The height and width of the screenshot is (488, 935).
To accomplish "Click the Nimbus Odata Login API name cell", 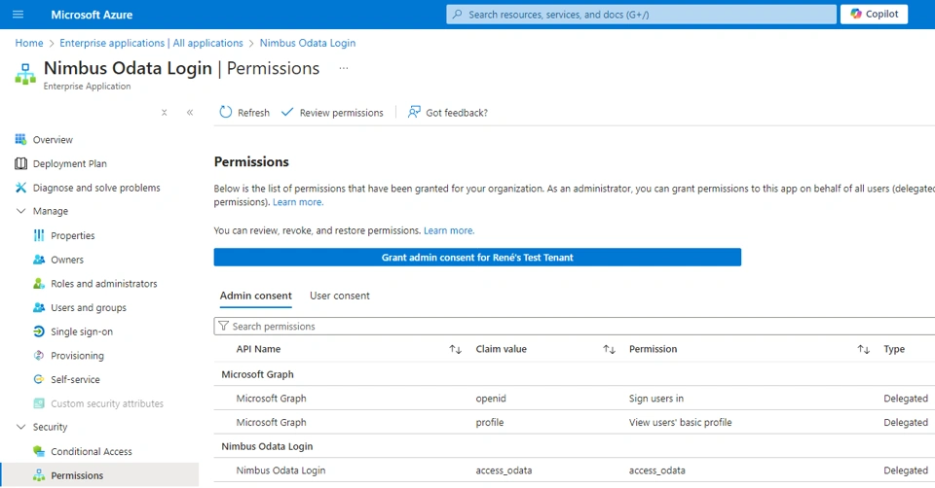I will click(x=280, y=471).
